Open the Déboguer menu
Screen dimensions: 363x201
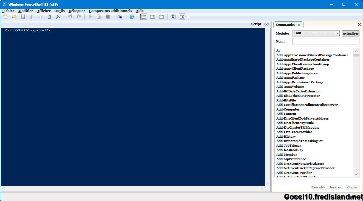click(77, 11)
